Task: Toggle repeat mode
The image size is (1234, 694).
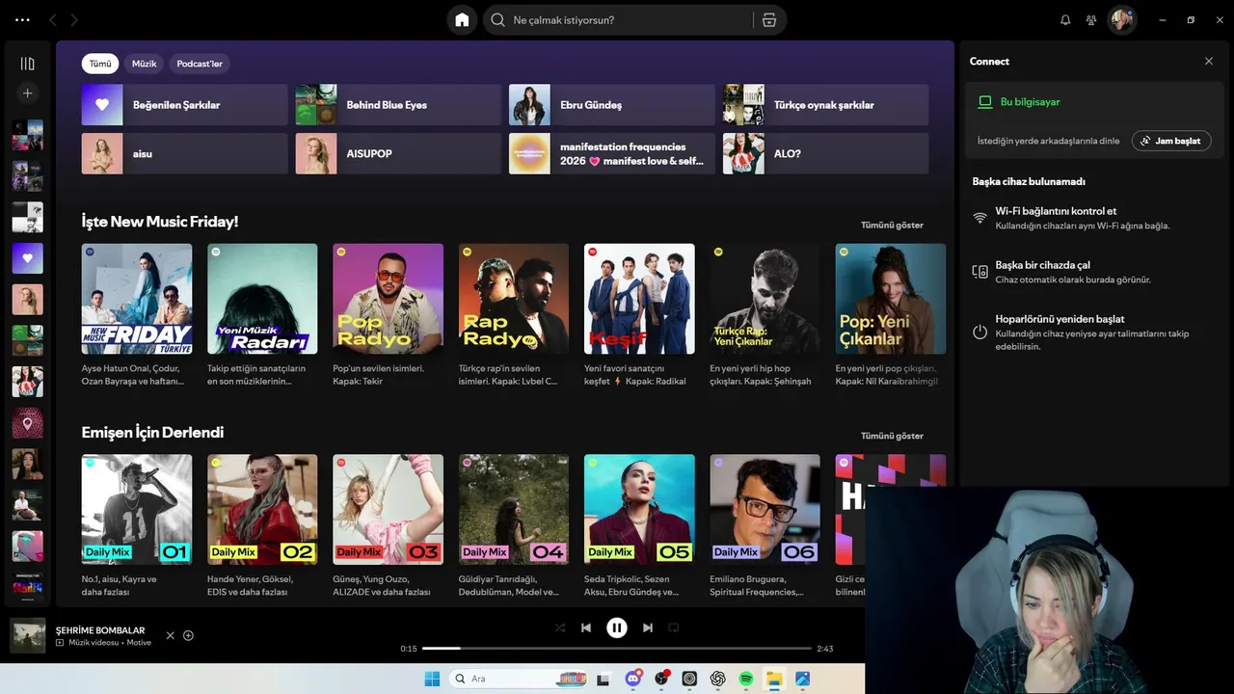Action: coord(674,627)
